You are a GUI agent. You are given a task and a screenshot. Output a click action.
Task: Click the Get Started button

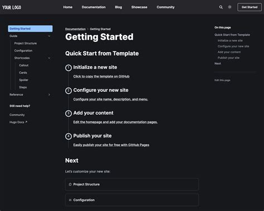coord(250,7)
